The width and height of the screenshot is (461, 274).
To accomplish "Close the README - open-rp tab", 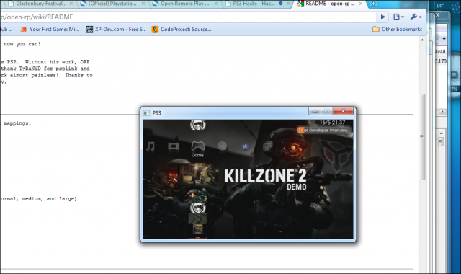I will 361,4.
